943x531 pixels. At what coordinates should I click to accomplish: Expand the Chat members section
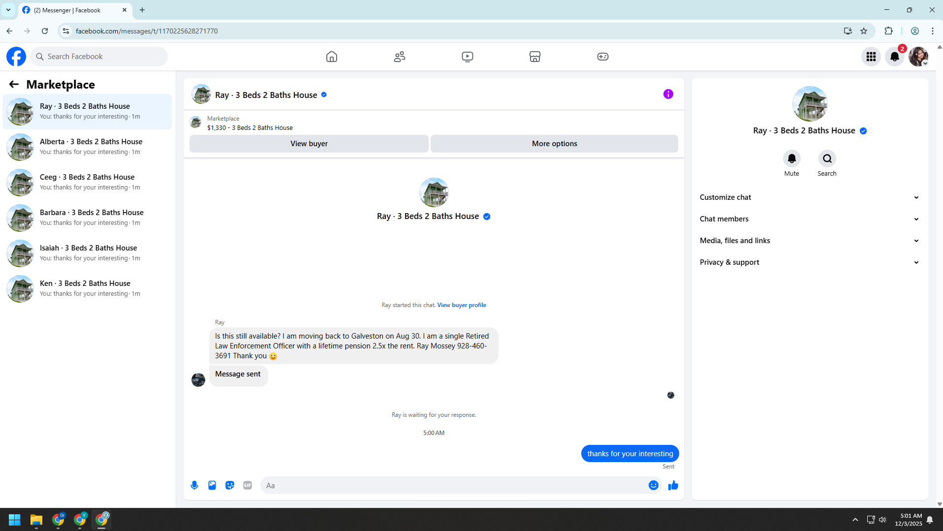810,219
